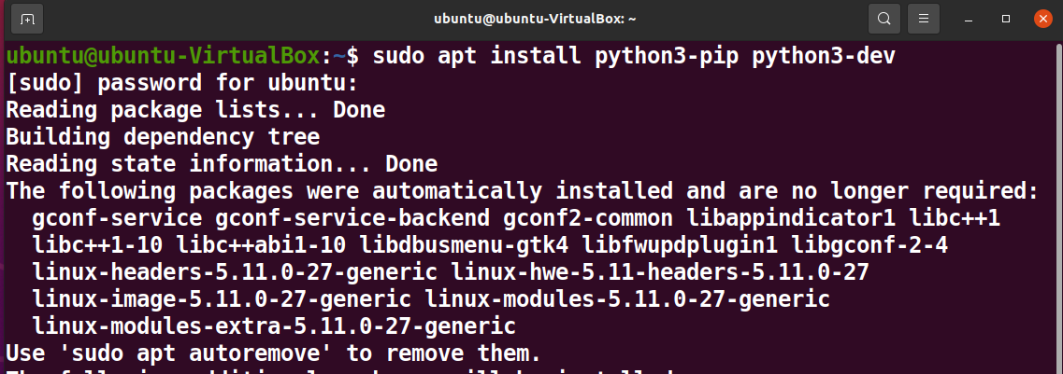Click the green ubuntu@ubuntu-VirtualBox prompt
The image size is (1063, 374).
[163, 56]
